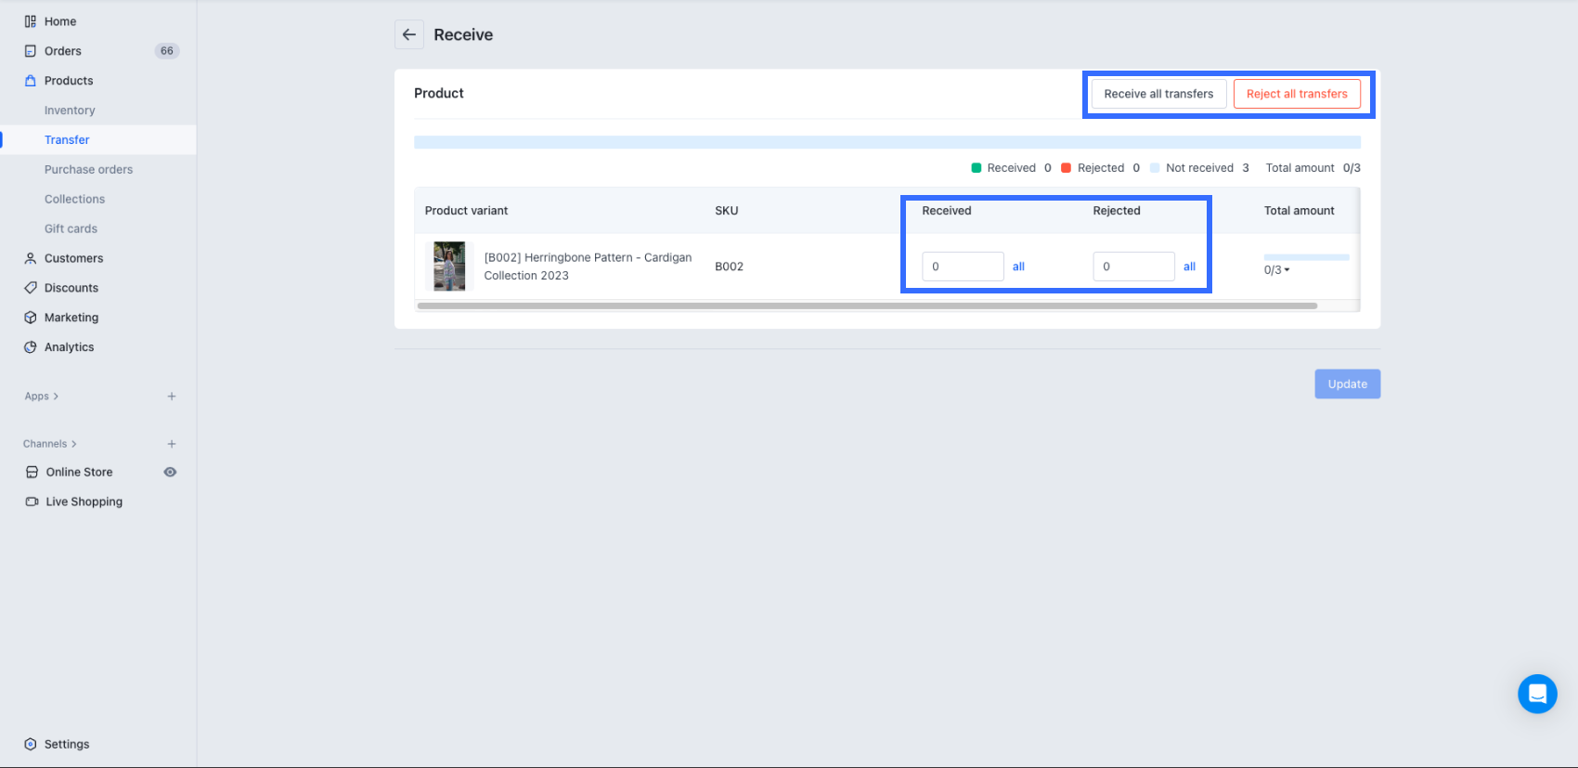Expand the Channels section chevron
The height and width of the screenshot is (768, 1578).
tap(74, 444)
